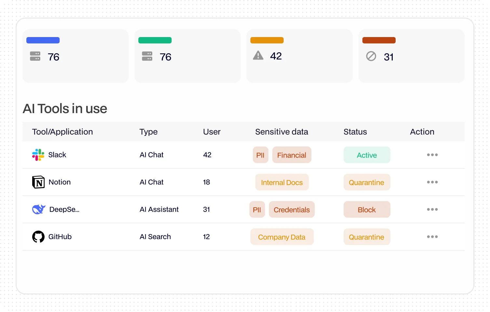490x312 pixels.
Task: Click the Quarantine status badge for Notion
Action: [x=367, y=182]
